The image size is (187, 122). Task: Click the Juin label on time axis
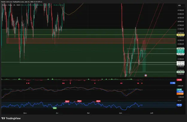point(121,113)
